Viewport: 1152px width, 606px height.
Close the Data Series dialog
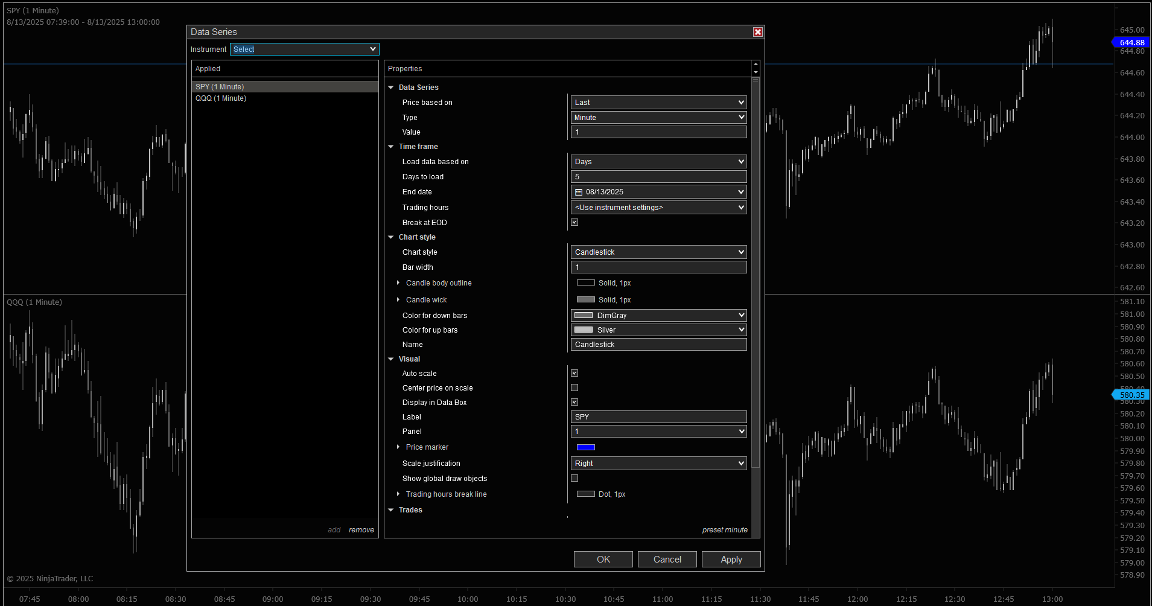click(x=758, y=32)
